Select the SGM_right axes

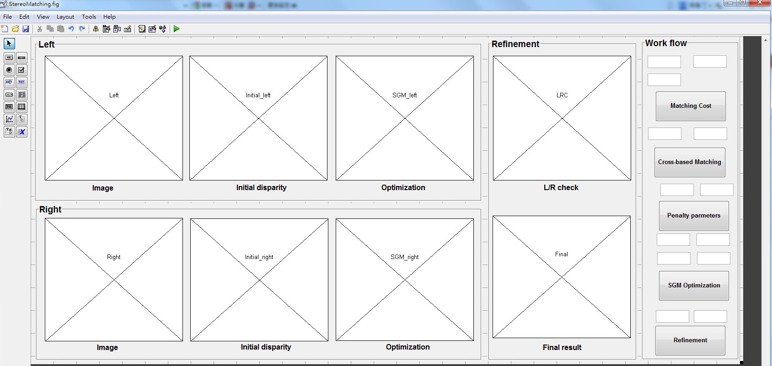(x=405, y=280)
